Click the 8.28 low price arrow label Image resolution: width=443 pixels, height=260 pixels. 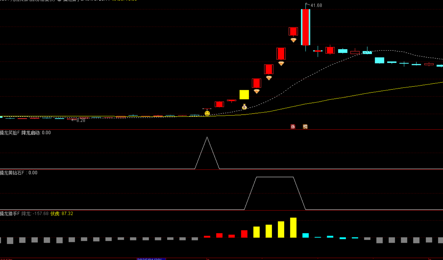tap(80, 120)
